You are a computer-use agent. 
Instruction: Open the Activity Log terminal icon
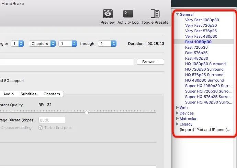pos(128,14)
